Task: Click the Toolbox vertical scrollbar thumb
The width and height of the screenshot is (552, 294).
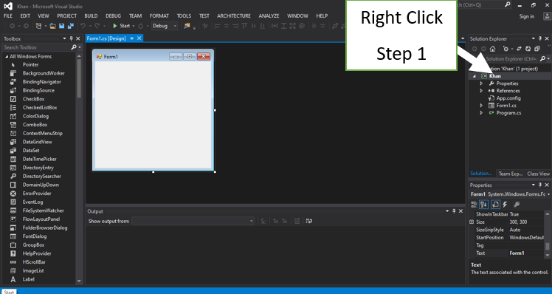Action: tap(79, 78)
